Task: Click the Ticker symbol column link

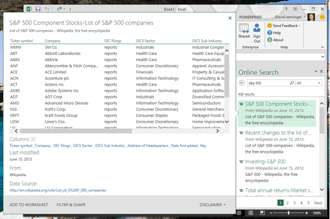Action: (21, 145)
